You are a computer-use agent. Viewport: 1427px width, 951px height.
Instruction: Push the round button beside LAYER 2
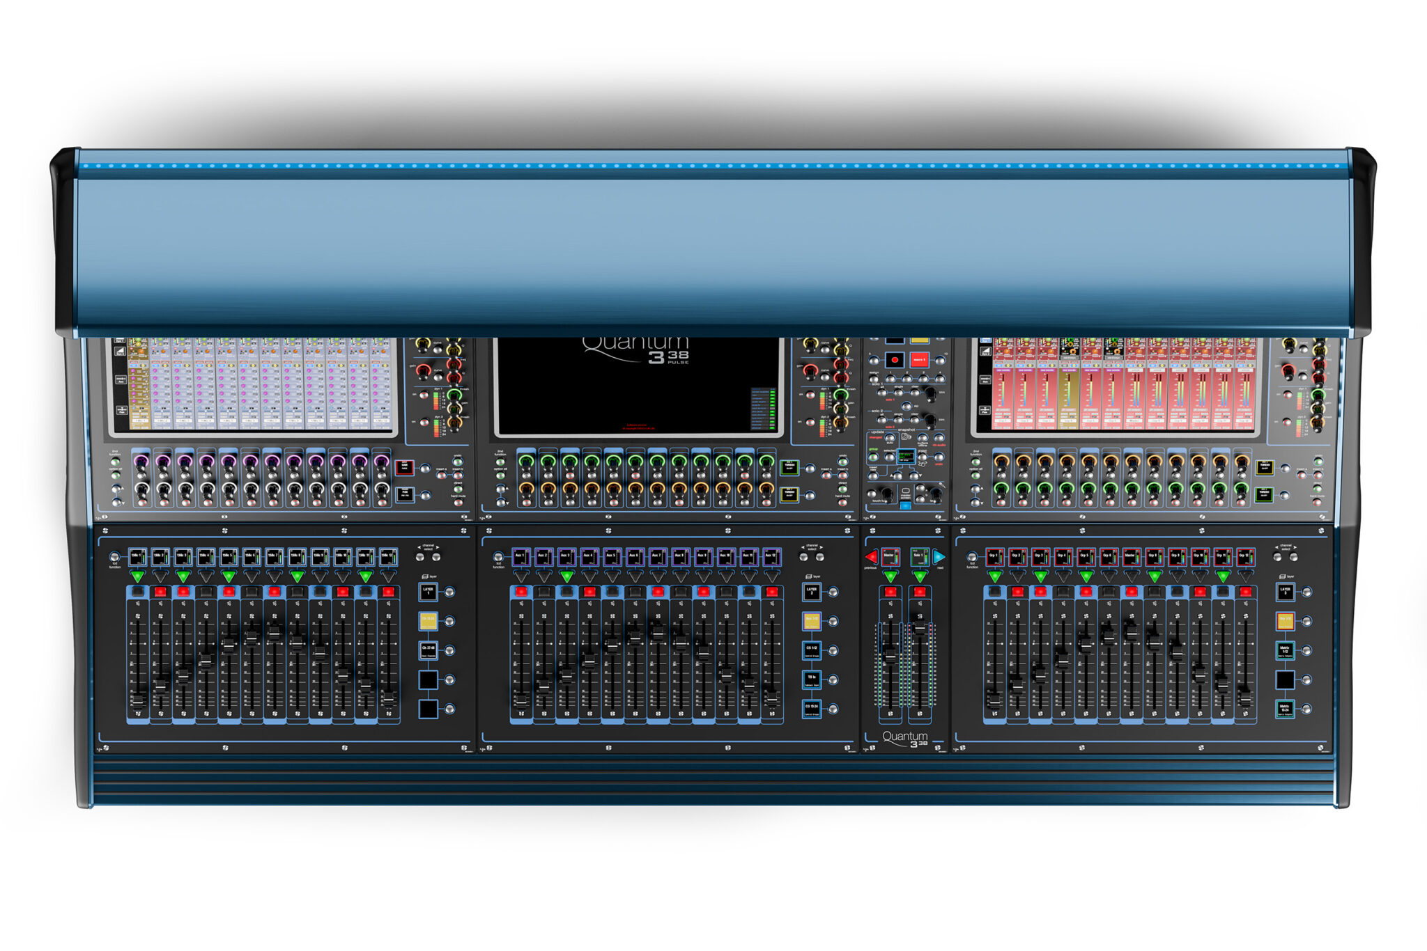tap(833, 592)
